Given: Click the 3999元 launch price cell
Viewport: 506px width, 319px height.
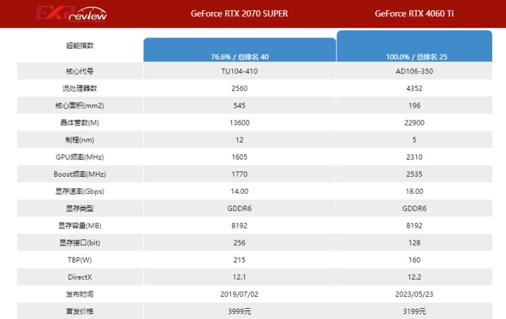Looking at the screenshot, I should tap(239, 311).
